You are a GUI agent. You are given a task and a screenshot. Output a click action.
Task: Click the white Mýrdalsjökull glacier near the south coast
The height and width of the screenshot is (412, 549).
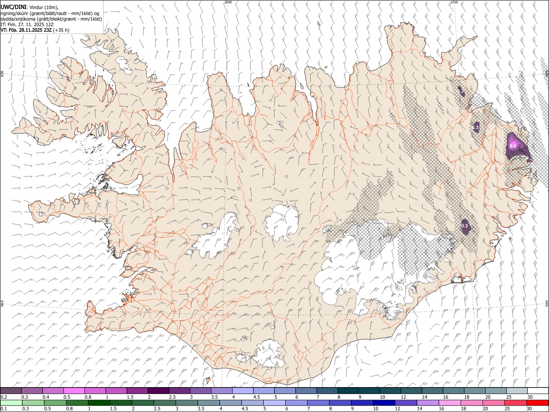(x=269, y=354)
